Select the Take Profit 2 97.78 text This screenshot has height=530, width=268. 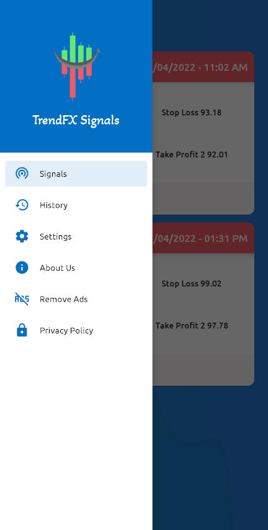(x=192, y=326)
